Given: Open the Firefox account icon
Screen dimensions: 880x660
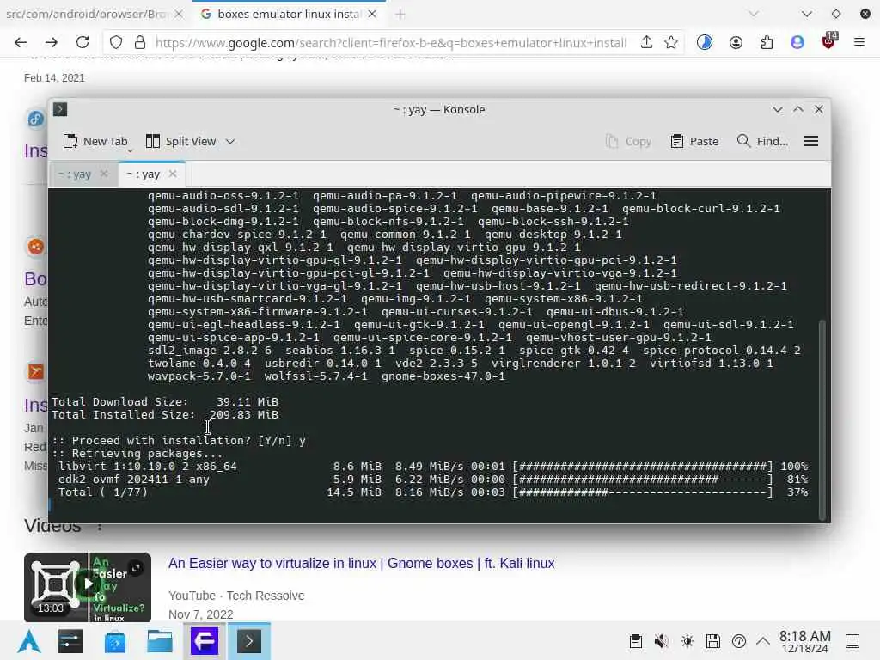Looking at the screenshot, I should click(x=736, y=42).
